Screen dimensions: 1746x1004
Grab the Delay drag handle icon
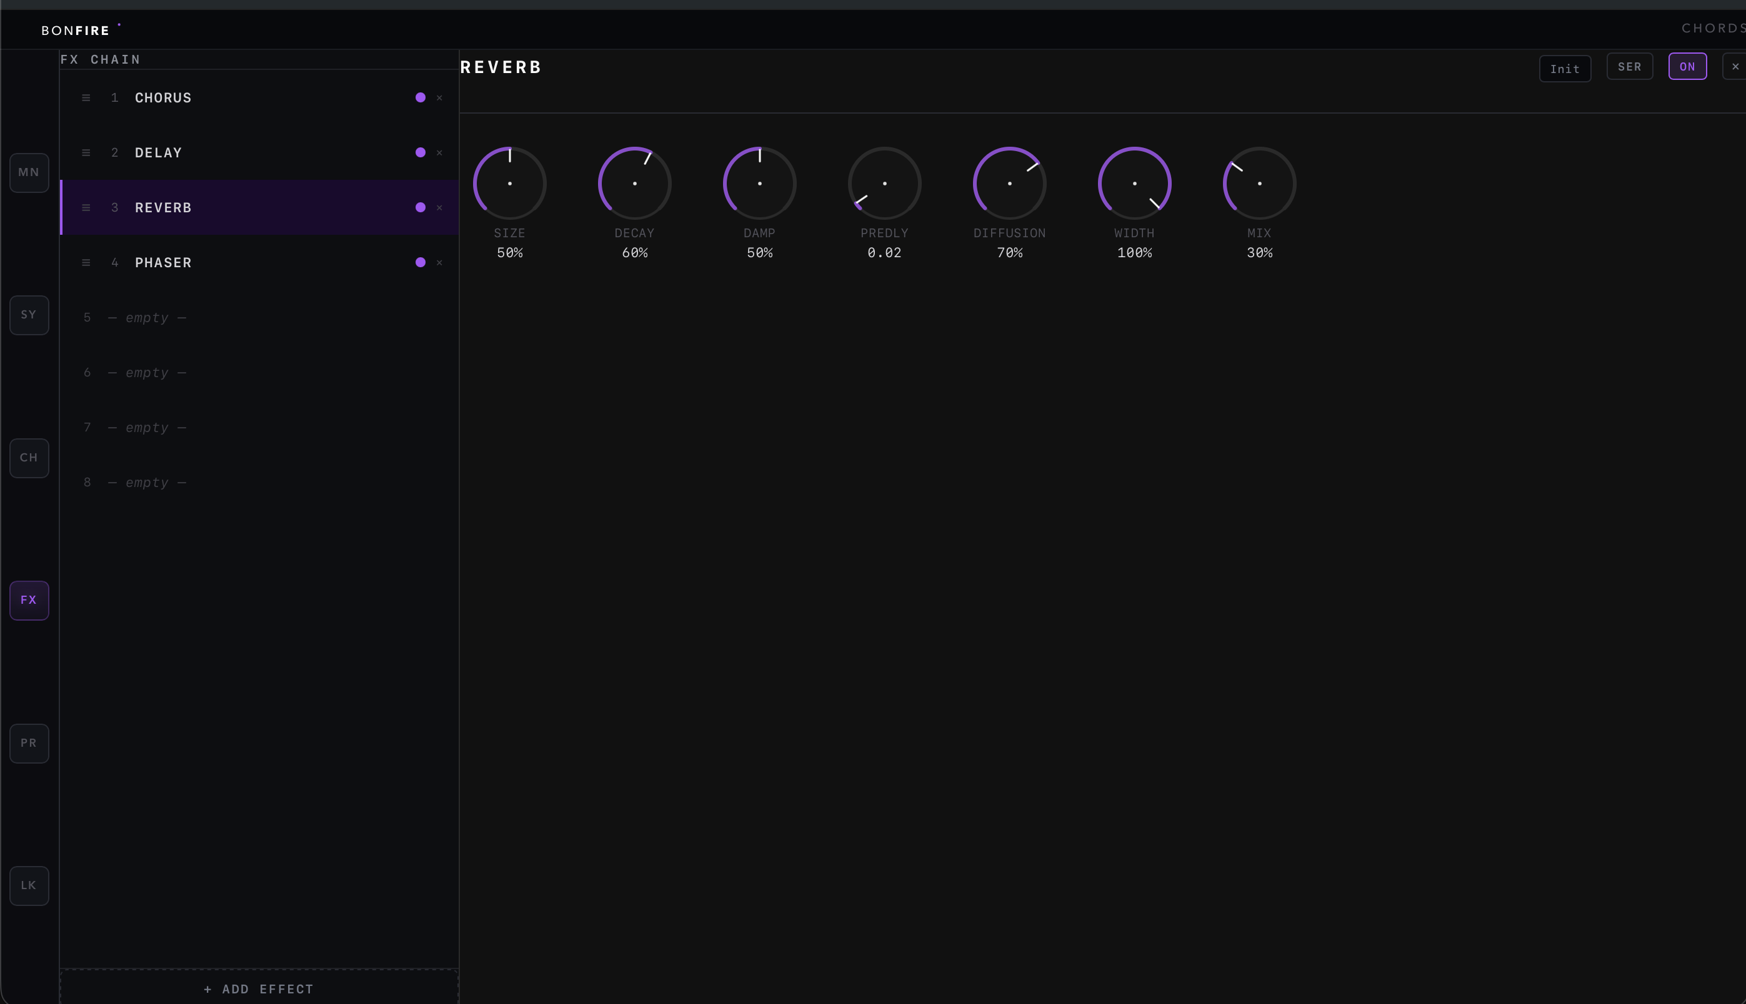point(86,153)
